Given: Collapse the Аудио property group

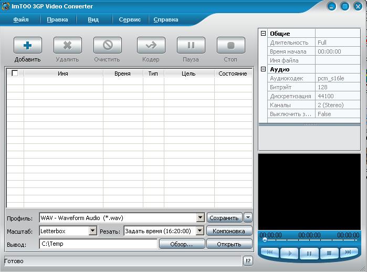Looking at the screenshot, I should [x=264, y=69].
